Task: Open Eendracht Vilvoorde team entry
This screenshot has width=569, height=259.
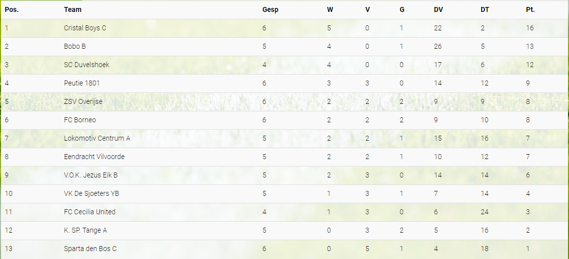Action: click(94, 157)
